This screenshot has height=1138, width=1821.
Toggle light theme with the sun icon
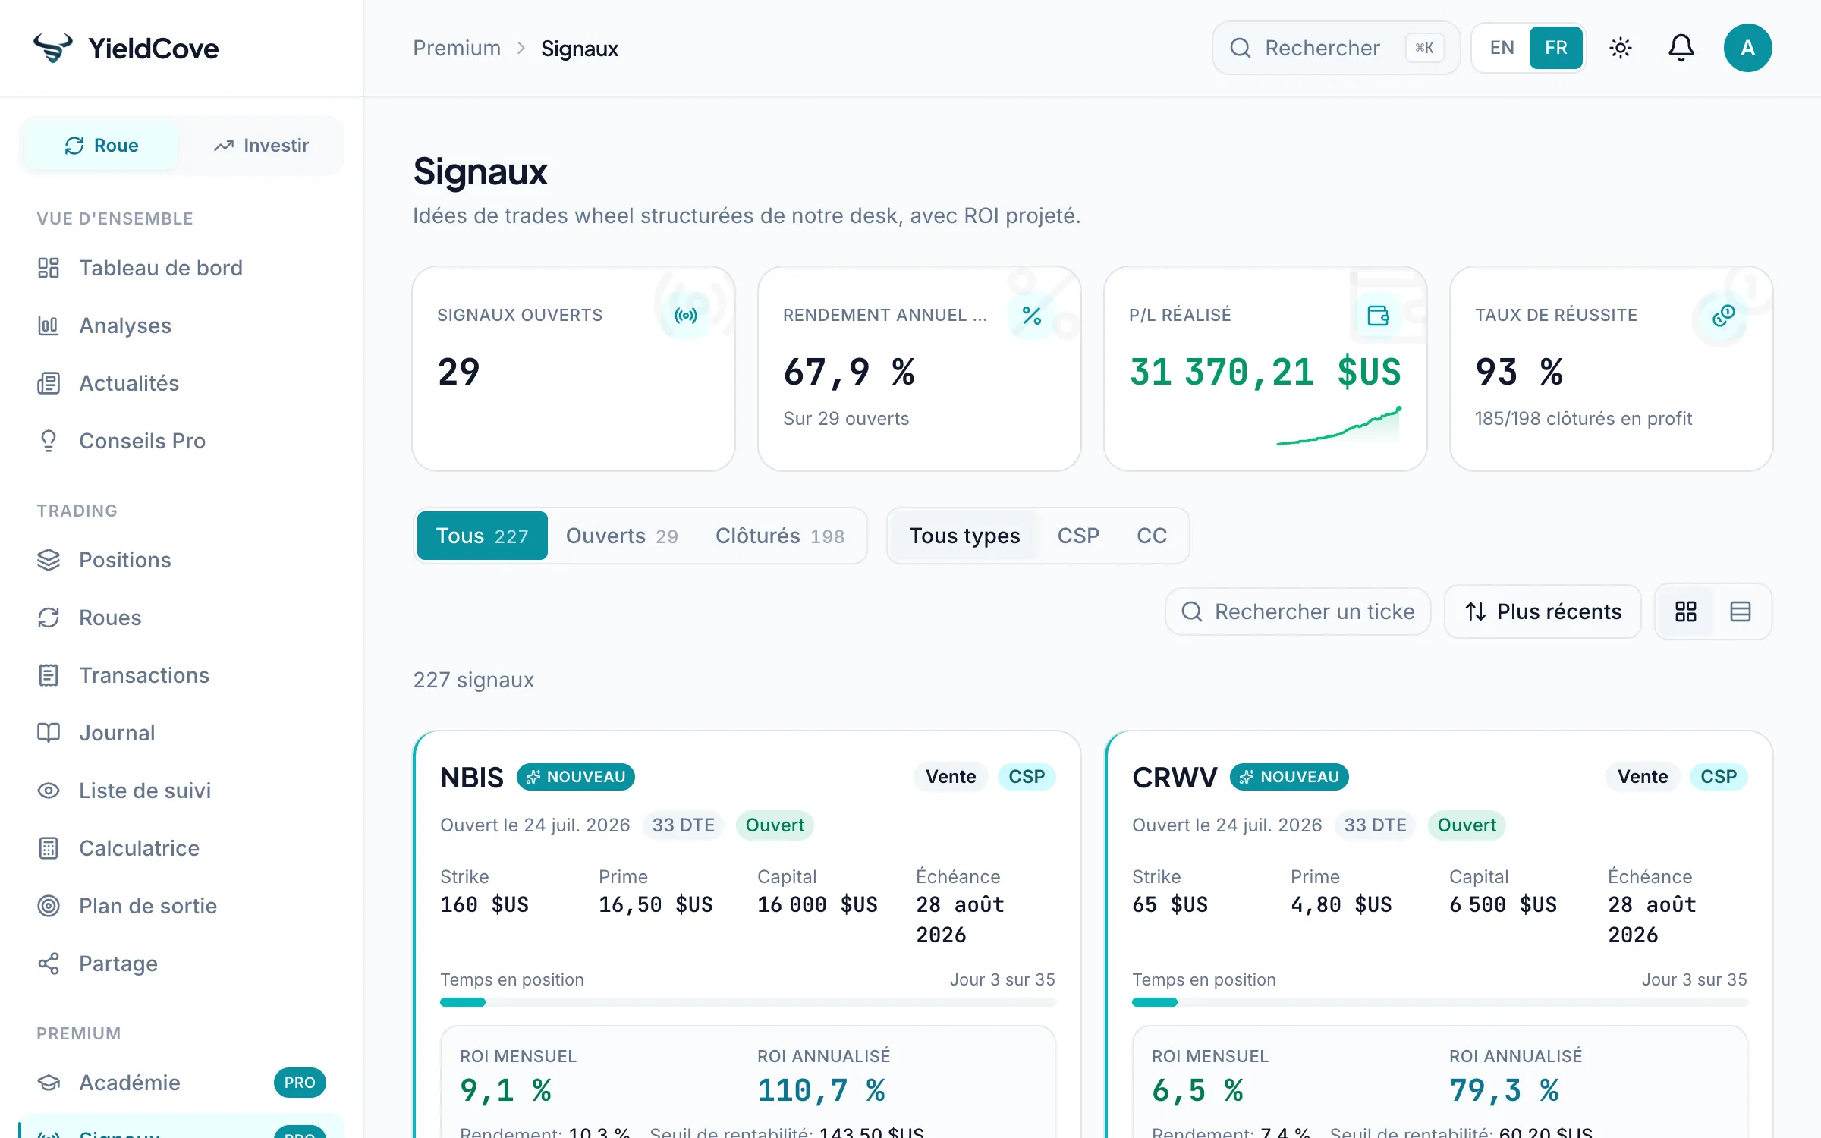(x=1621, y=48)
